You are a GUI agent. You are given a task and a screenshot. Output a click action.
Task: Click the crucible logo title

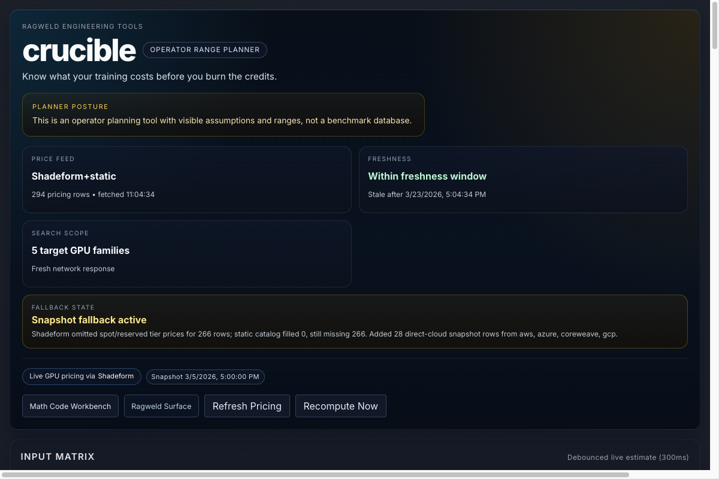click(x=79, y=51)
